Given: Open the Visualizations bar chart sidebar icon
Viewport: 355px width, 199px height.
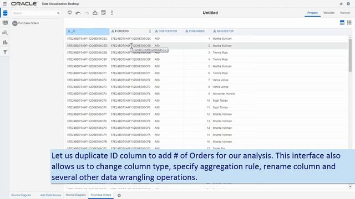Looking at the screenshot, I should (x=5, y=42).
